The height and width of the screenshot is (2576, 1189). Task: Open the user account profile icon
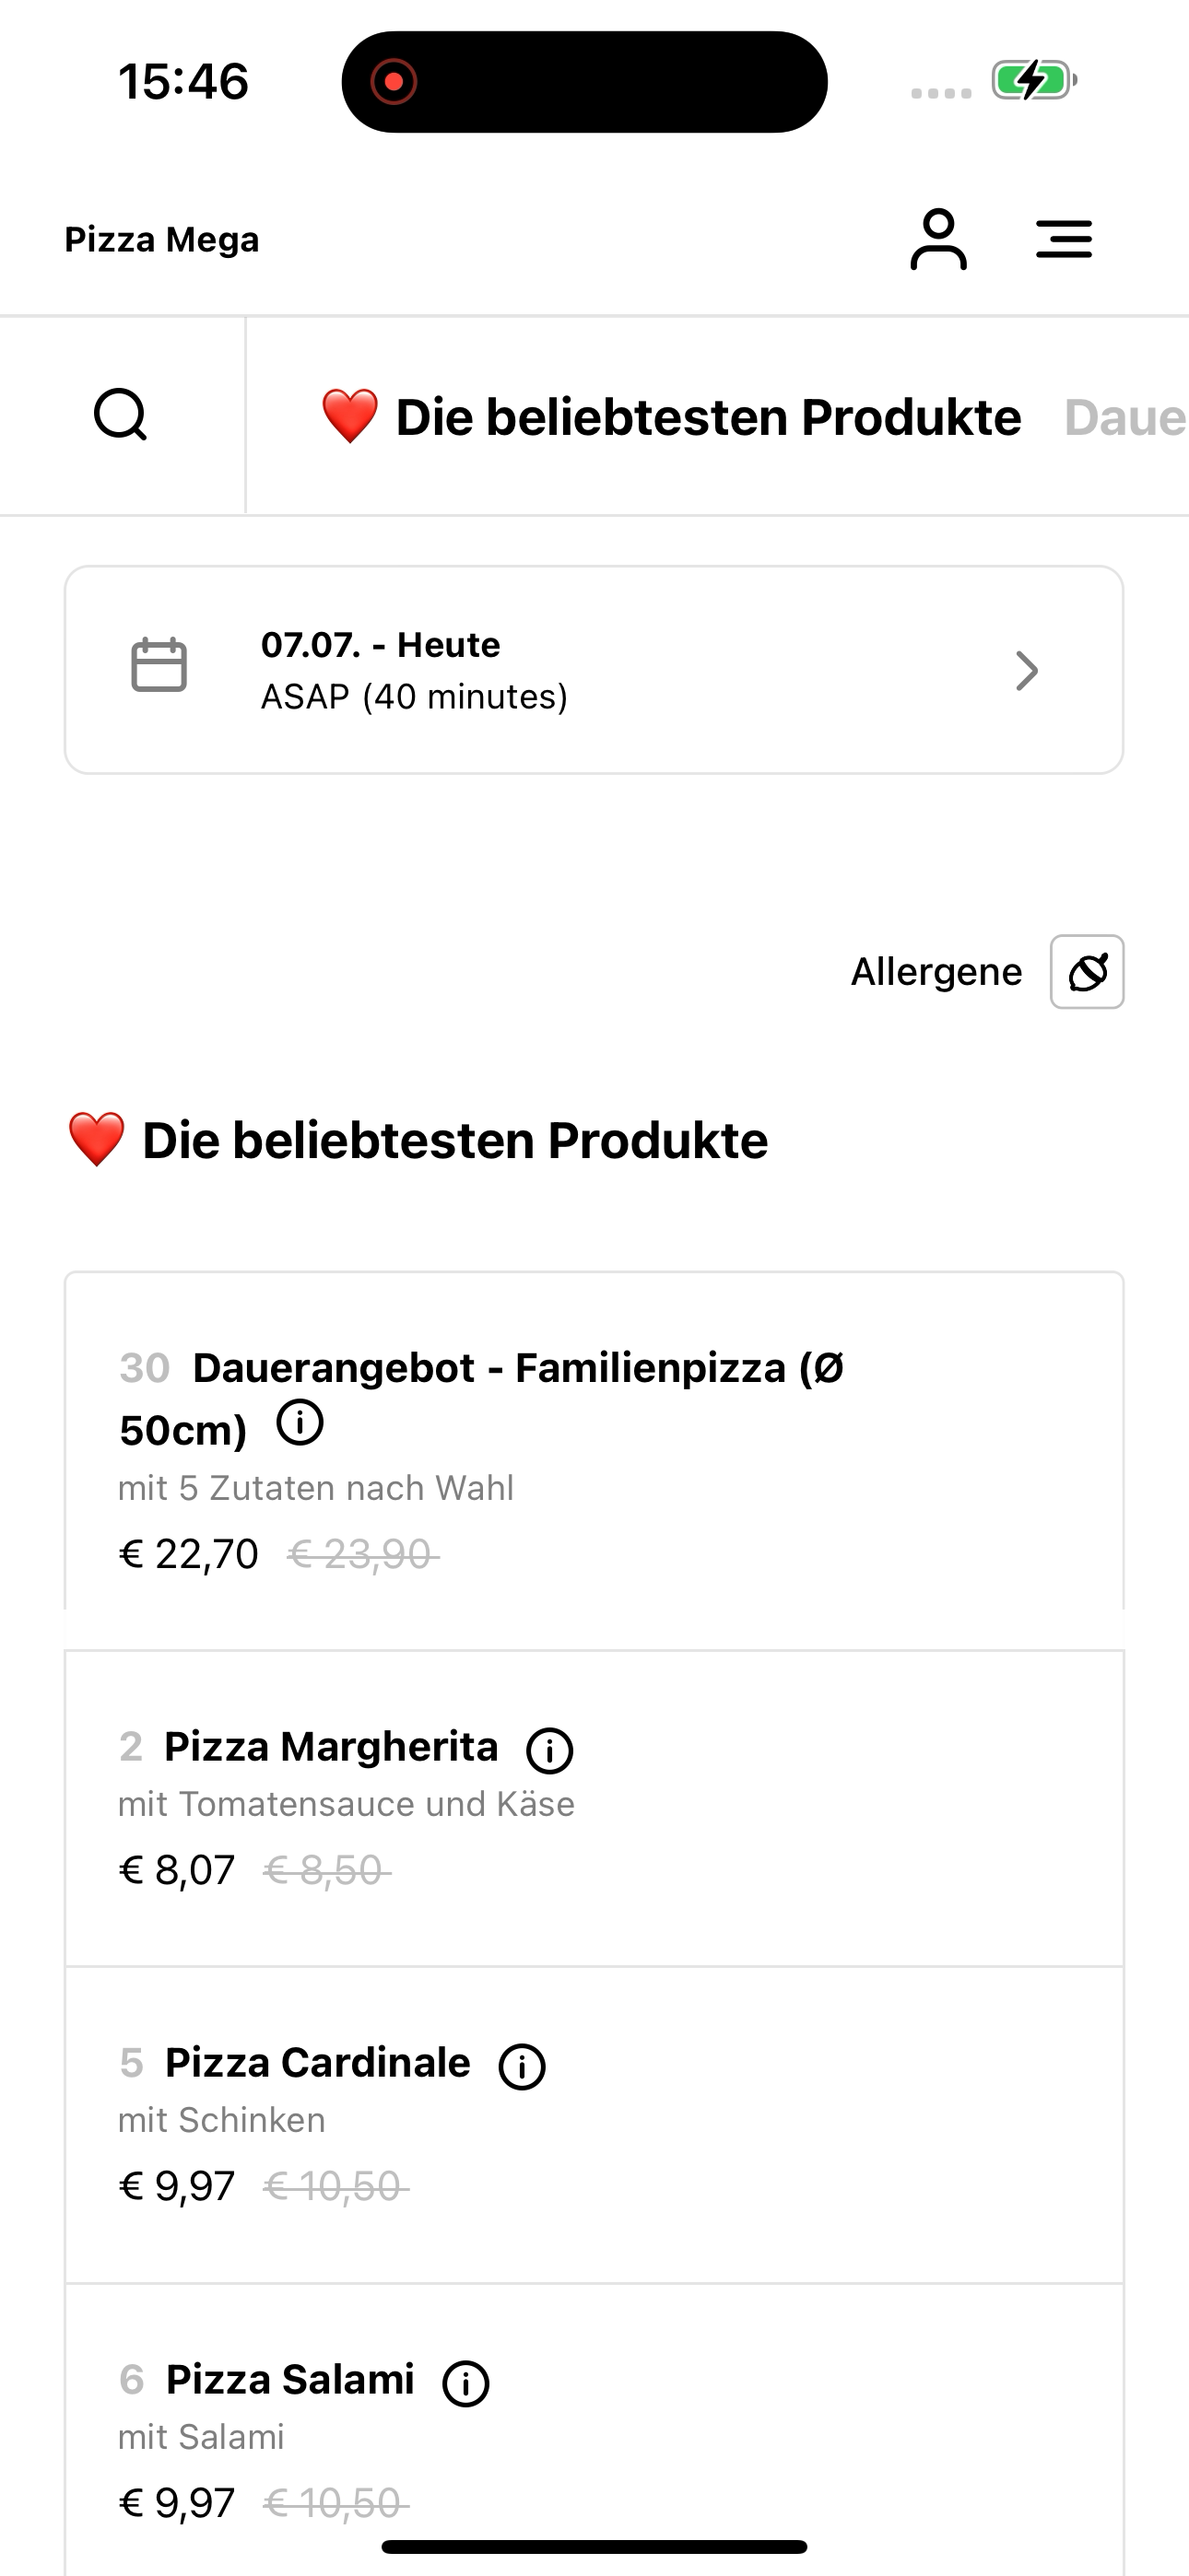point(937,239)
